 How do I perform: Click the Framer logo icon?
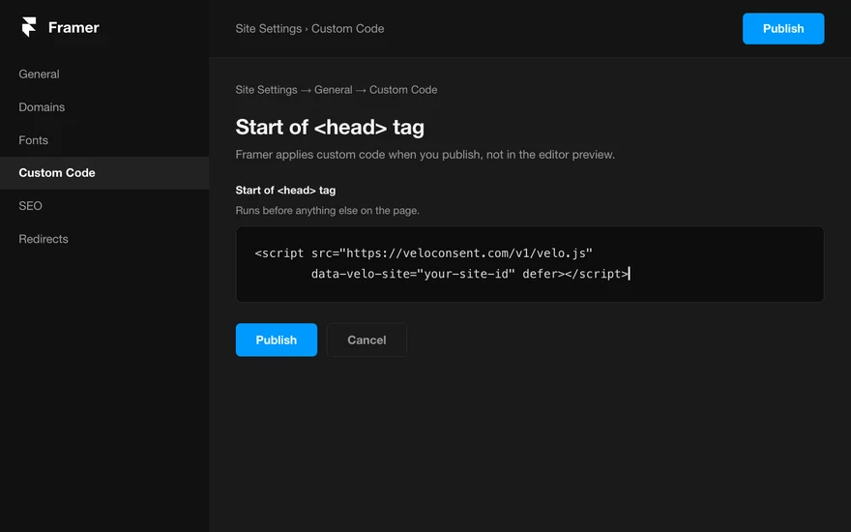(29, 27)
